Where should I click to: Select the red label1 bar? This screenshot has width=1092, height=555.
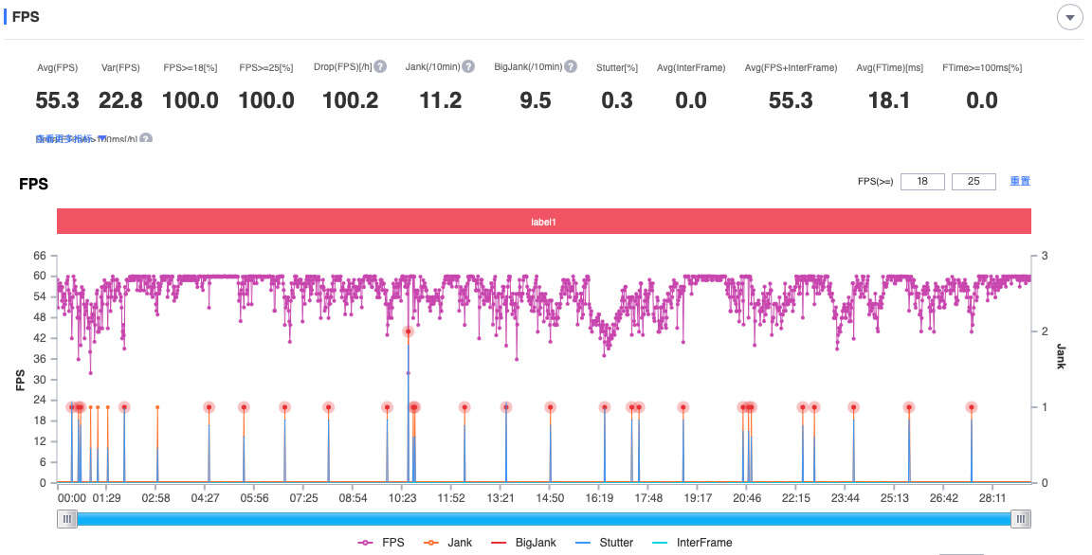[x=544, y=222]
